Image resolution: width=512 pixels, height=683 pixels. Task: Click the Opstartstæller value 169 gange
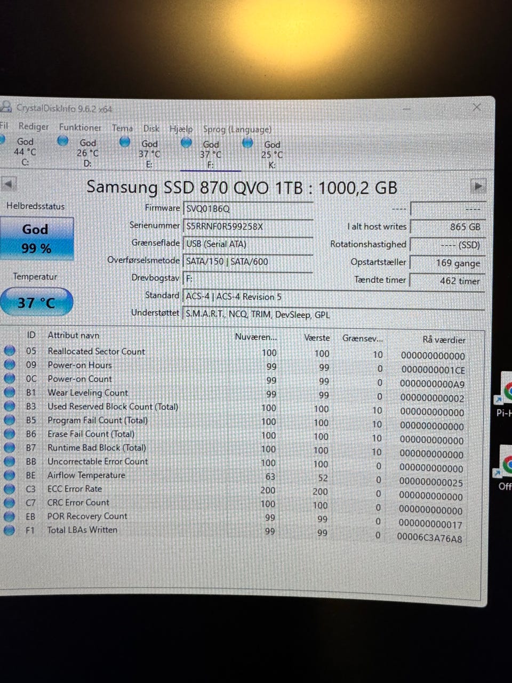447,263
